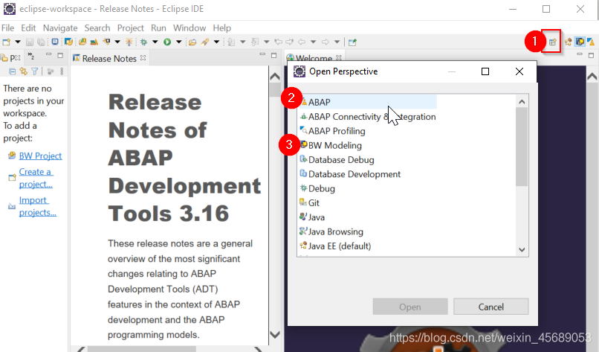Open the Window menu
Viewport: 599px width, 352px height.
pos(190,28)
